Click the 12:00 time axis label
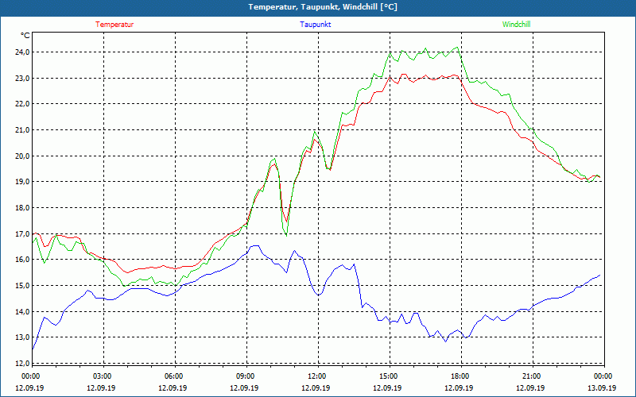Image resolution: width=636 pixels, height=397 pixels. pyautogui.click(x=317, y=376)
